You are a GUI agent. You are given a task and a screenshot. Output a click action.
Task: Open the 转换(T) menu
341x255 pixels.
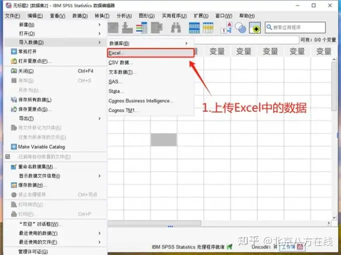click(102, 16)
